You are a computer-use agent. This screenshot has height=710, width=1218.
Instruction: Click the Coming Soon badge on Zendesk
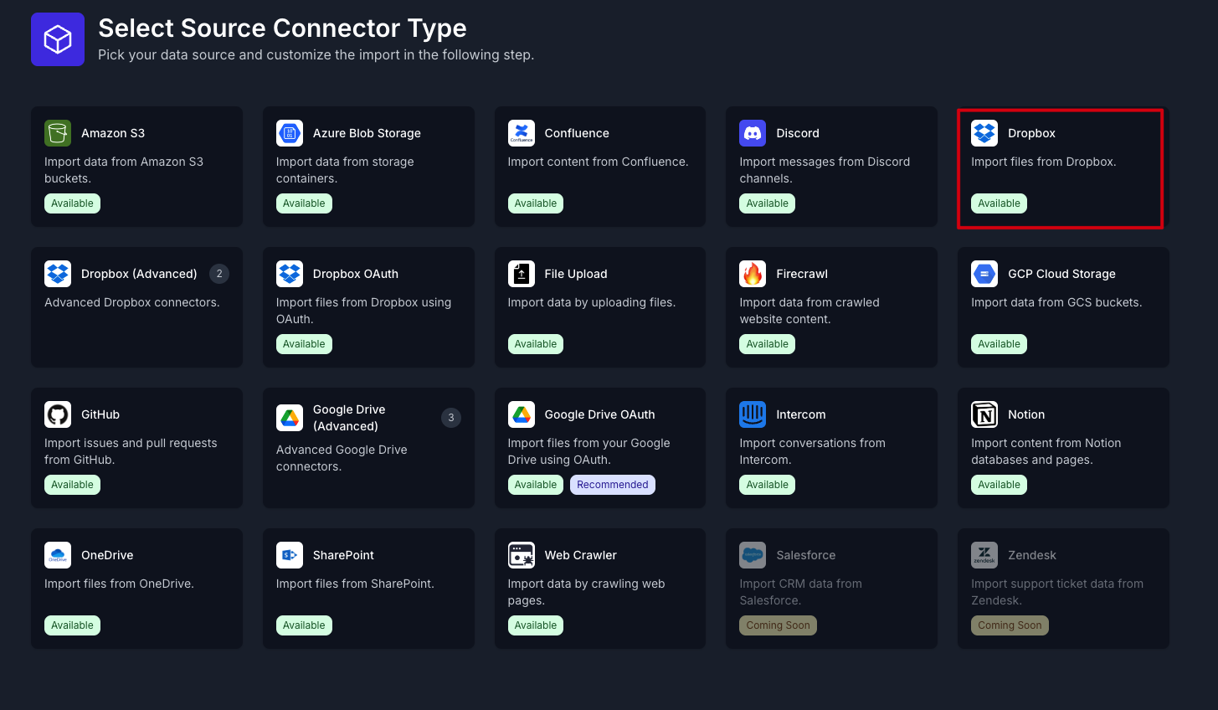tap(1010, 625)
